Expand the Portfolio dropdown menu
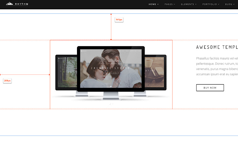Screen dimensions: 238x149 210,4
